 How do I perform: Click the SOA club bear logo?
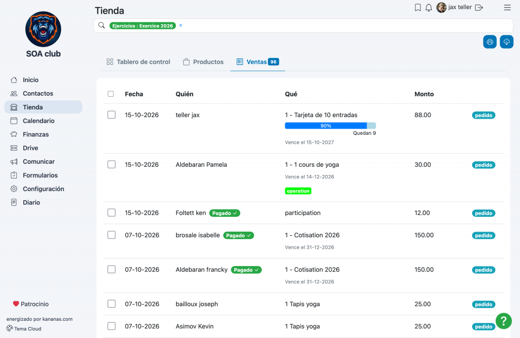(44, 29)
